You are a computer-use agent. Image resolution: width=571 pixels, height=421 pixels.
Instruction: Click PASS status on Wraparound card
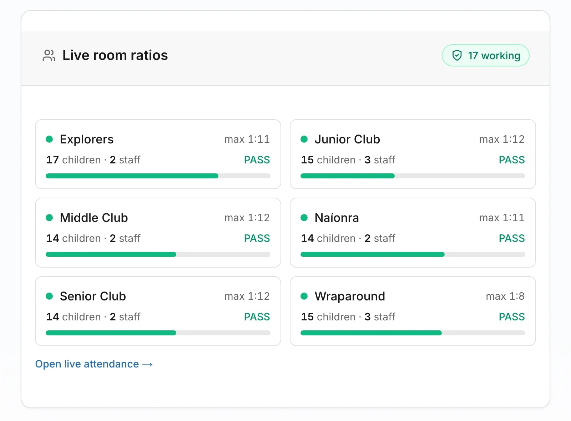click(x=512, y=317)
